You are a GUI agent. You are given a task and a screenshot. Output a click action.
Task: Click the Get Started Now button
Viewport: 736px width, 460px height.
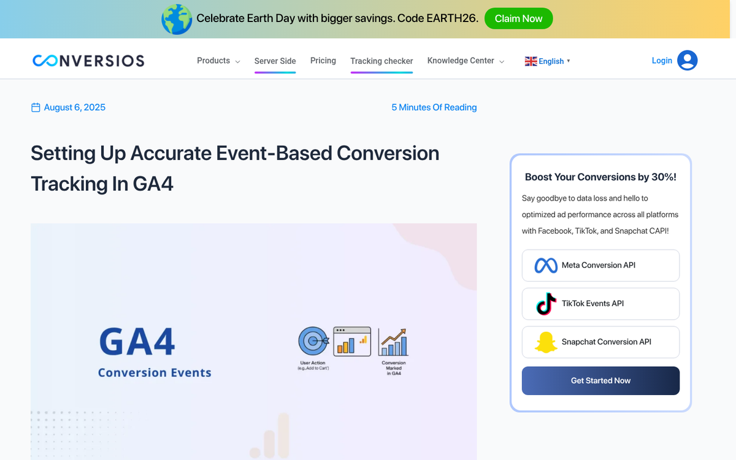click(x=600, y=381)
